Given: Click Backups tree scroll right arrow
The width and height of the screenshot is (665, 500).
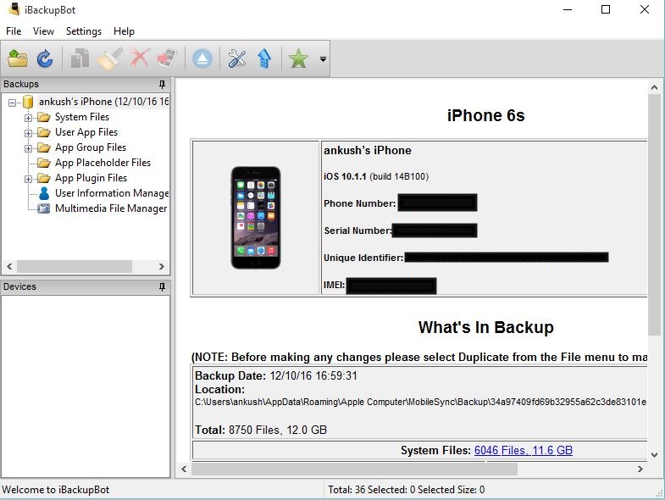Looking at the screenshot, I should coord(162,267).
